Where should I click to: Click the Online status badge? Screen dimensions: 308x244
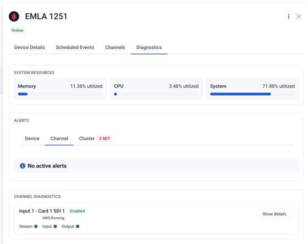17,30
